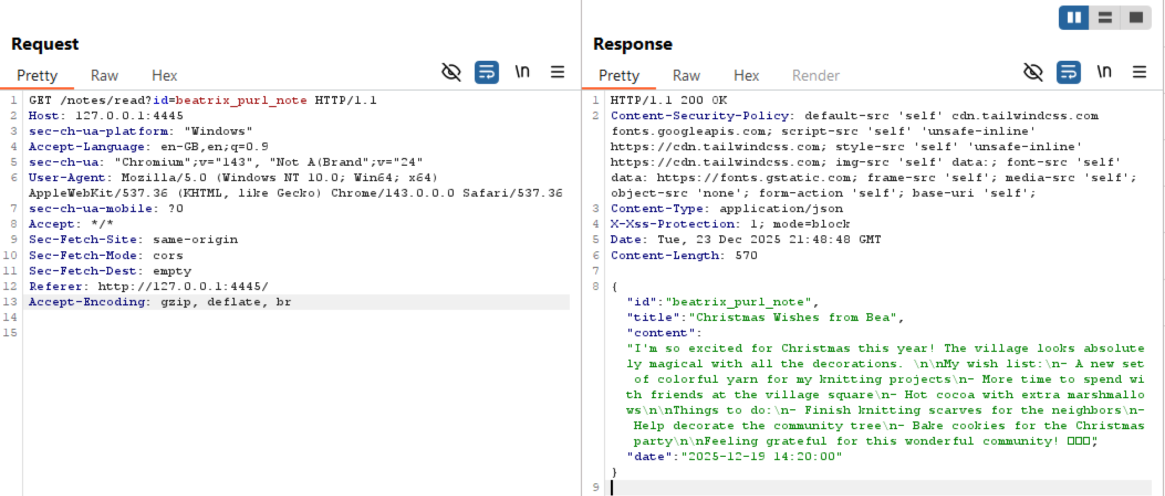Switch to side-by-side split layout view
The width and height of the screenshot is (1165, 496).
pos(1074,18)
